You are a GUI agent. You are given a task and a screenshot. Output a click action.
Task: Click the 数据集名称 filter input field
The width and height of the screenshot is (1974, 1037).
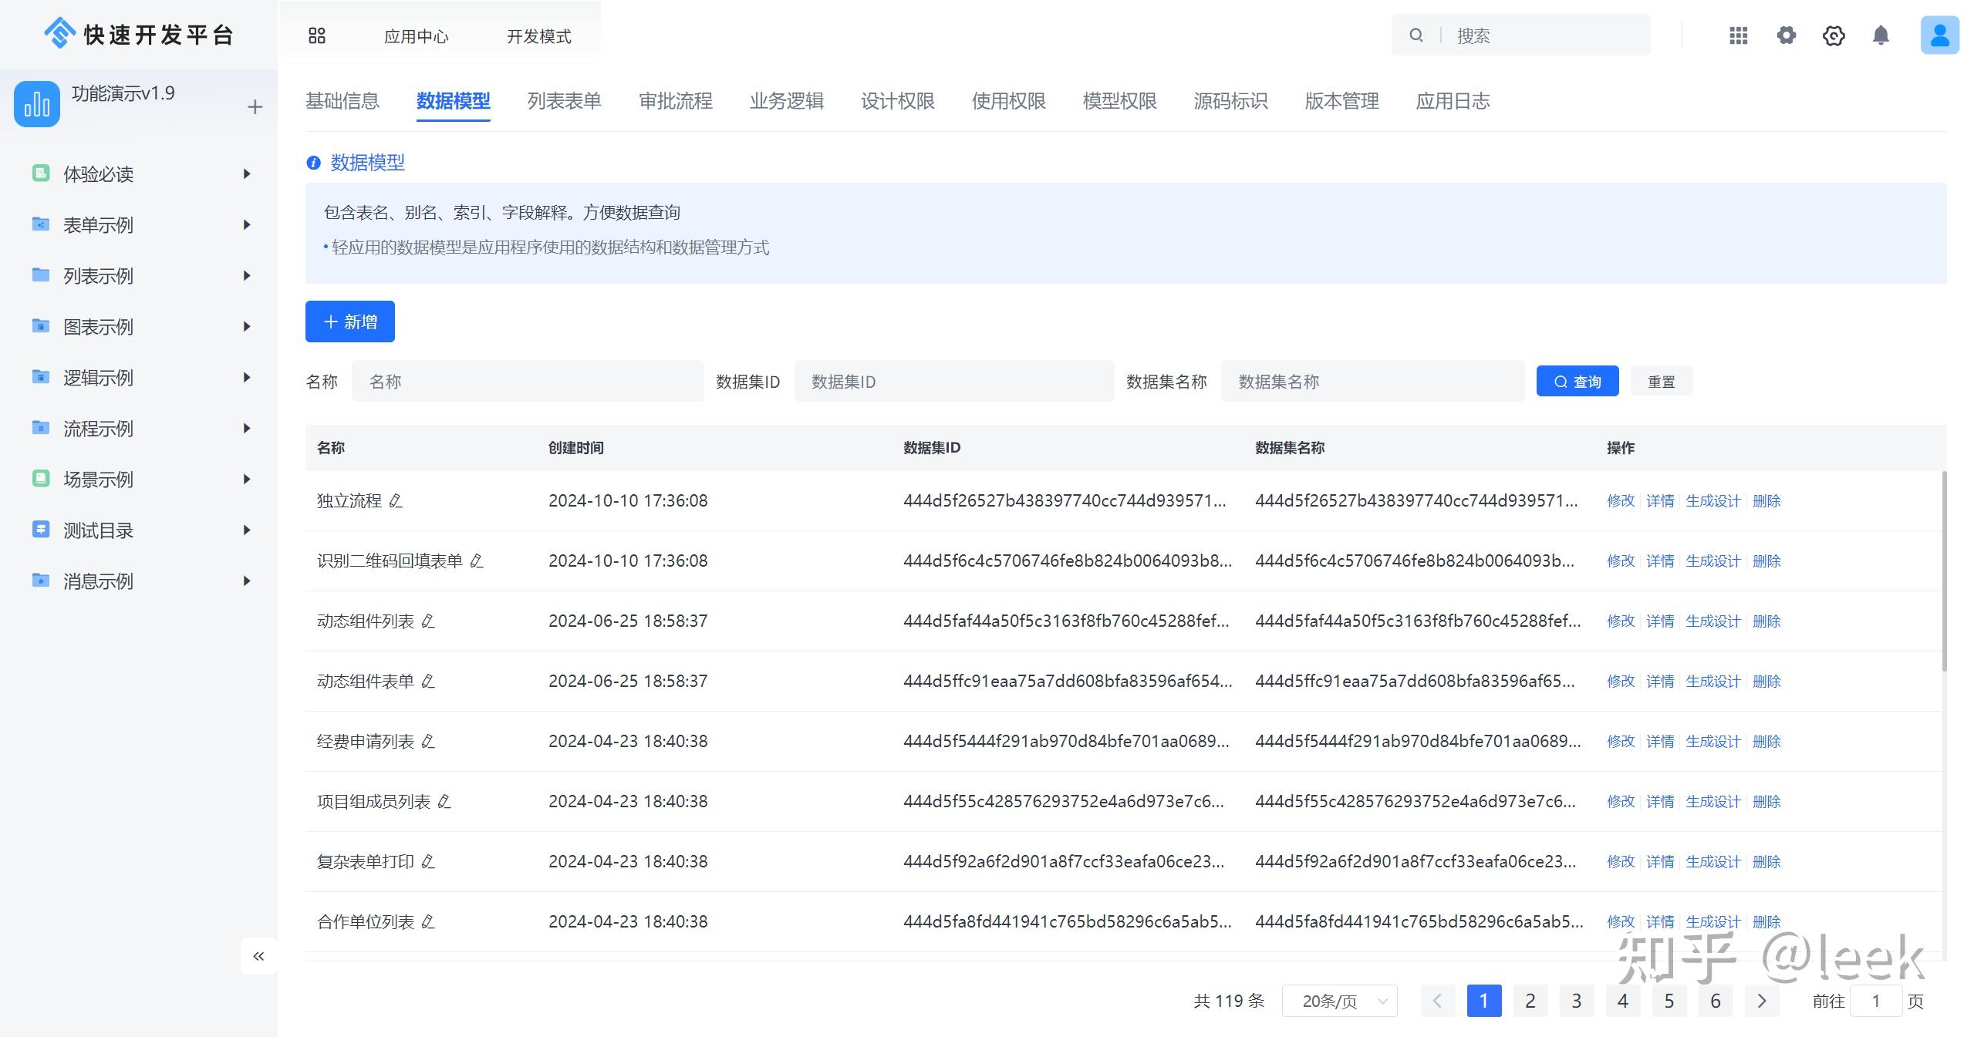click(x=1372, y=382)
